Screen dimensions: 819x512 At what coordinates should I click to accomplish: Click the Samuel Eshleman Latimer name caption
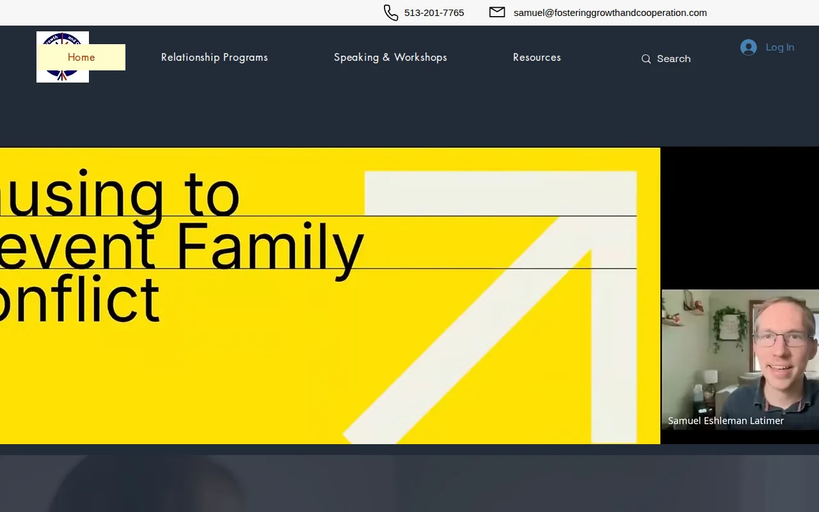click(x=726, y=420)
